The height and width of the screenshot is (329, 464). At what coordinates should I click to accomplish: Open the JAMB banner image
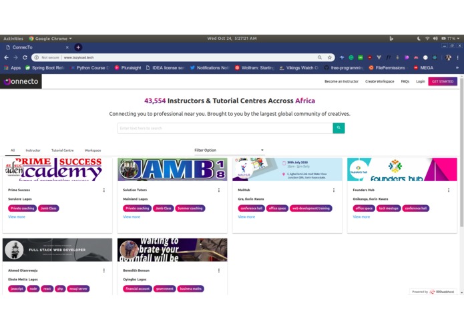(172, 169)
